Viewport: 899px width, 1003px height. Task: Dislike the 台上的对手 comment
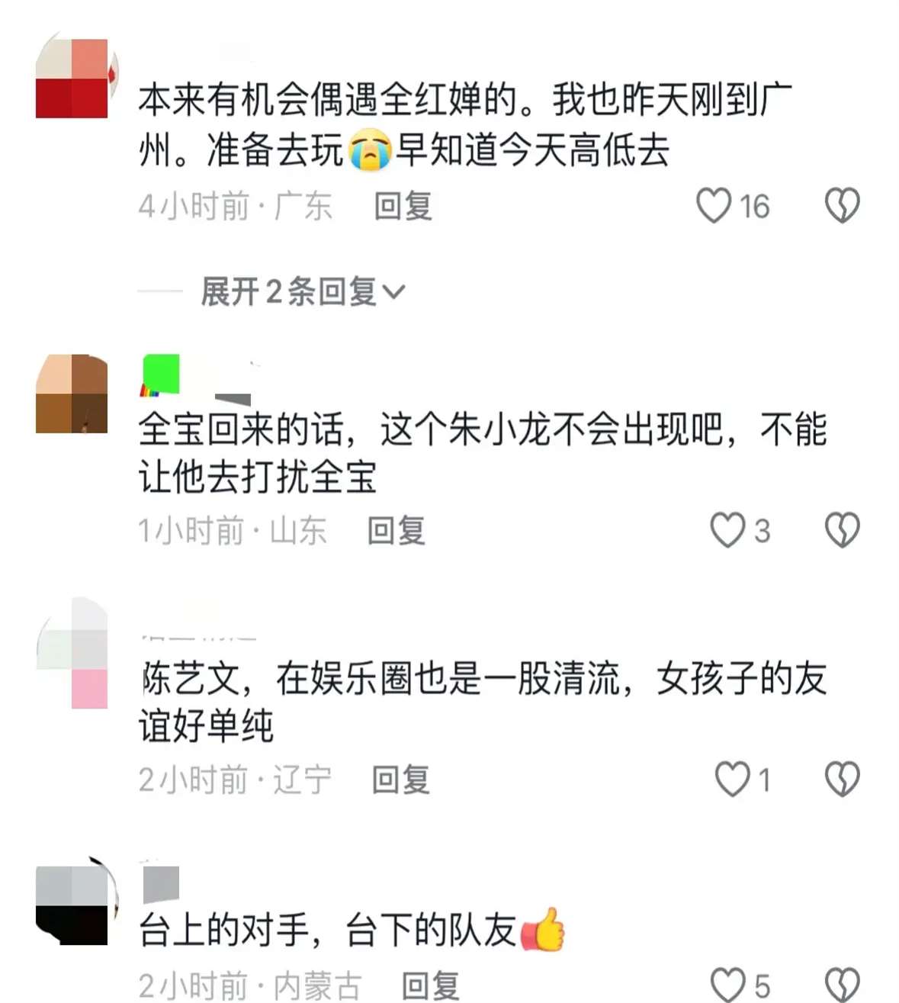click(843, 985)
